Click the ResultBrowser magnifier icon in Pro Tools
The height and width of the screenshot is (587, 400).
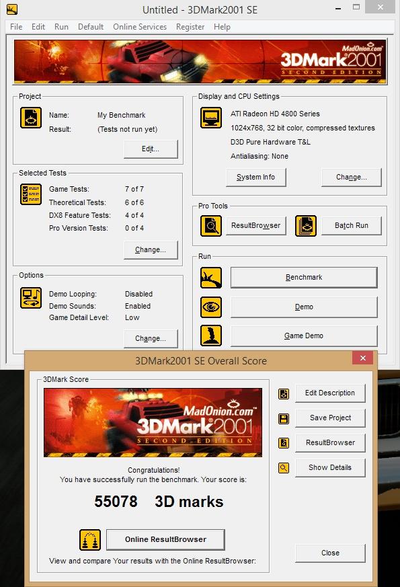coord(211,226)
